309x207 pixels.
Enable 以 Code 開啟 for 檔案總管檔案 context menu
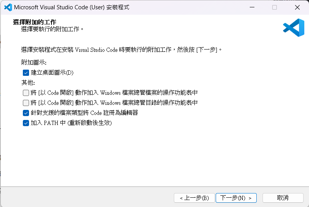click(x=26, y=93)
